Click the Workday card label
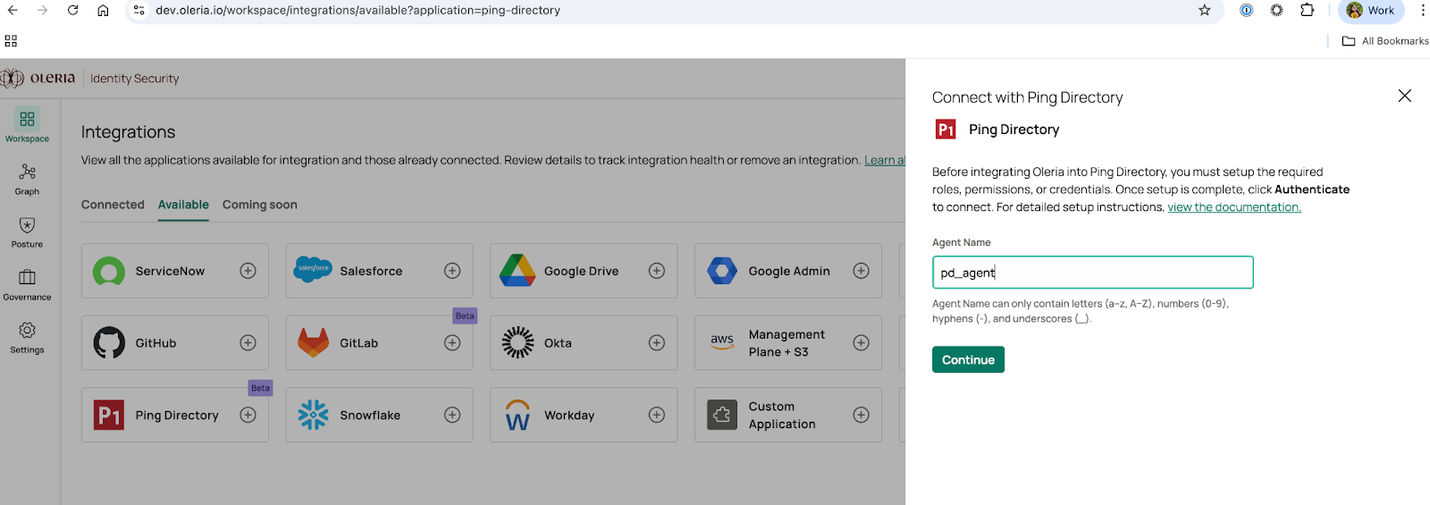Viewport: 1430px width, 505px height. 569,416
